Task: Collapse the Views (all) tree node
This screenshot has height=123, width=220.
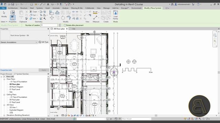Action: click(x=1, y=77)
